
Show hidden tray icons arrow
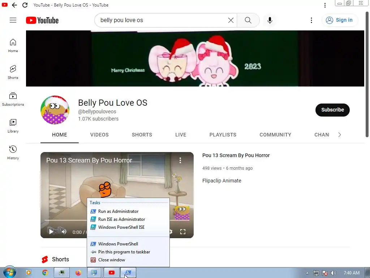point(307,273)
